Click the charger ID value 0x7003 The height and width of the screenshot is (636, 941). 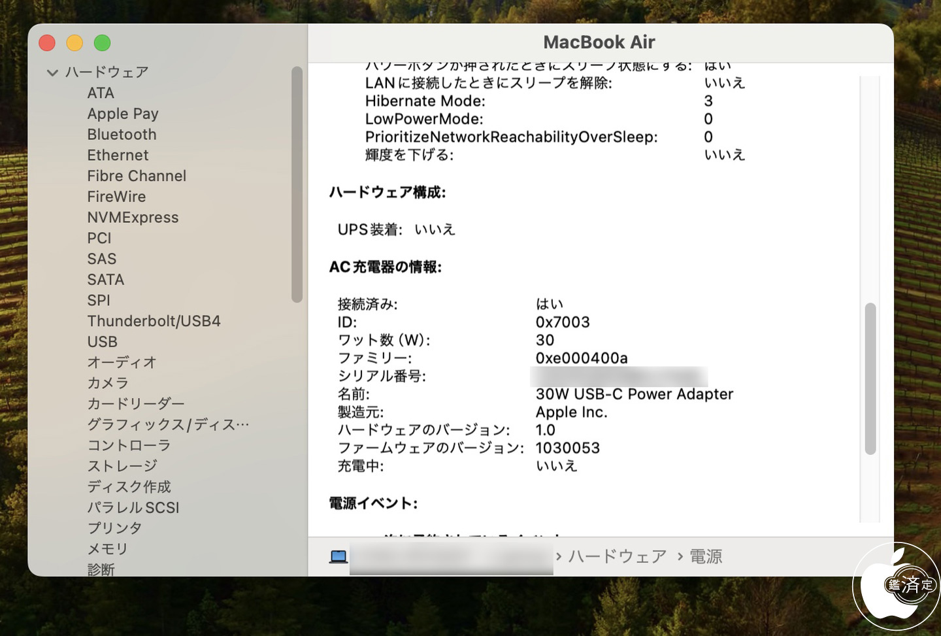[x=563, y=322]
